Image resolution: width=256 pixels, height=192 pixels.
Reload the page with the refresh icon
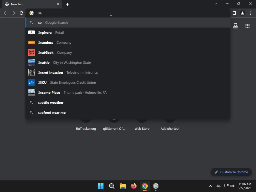[x=21, y=13]
